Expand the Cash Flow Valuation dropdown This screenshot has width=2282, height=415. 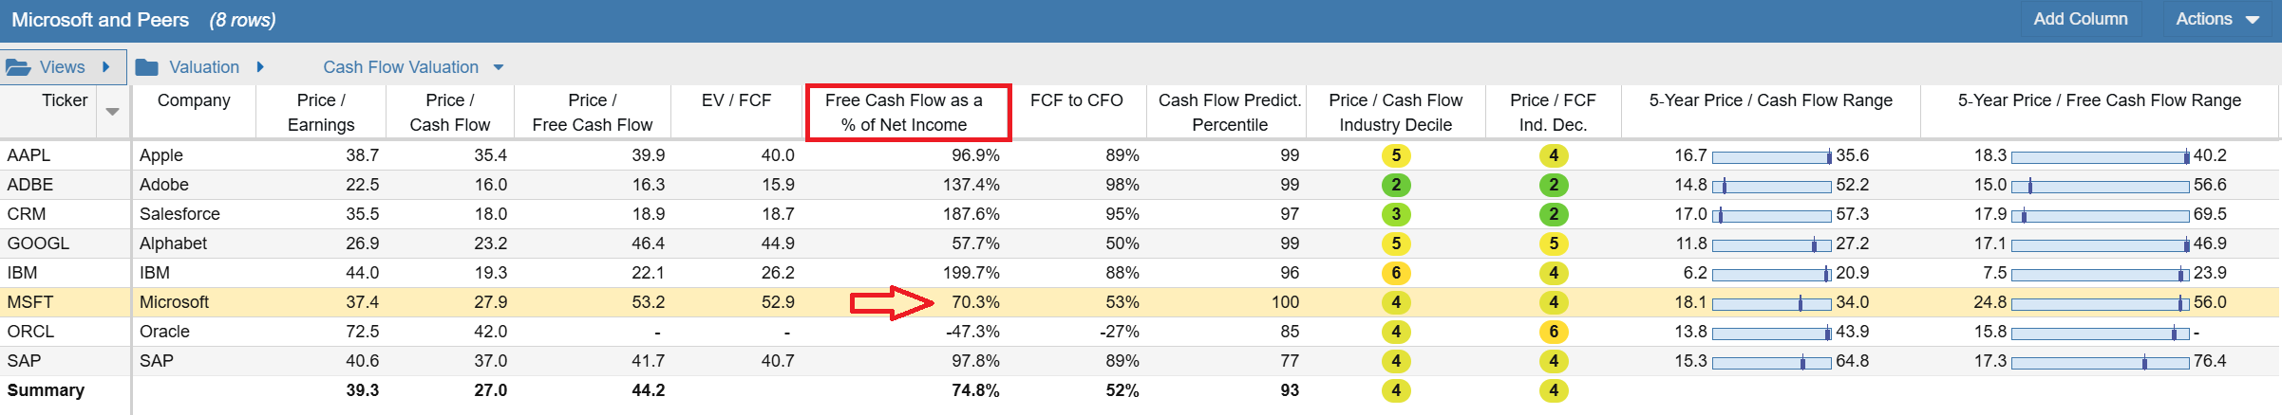click(x=499, y=67)
